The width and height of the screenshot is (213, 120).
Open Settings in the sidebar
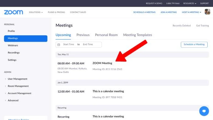(x=12, y=60)
